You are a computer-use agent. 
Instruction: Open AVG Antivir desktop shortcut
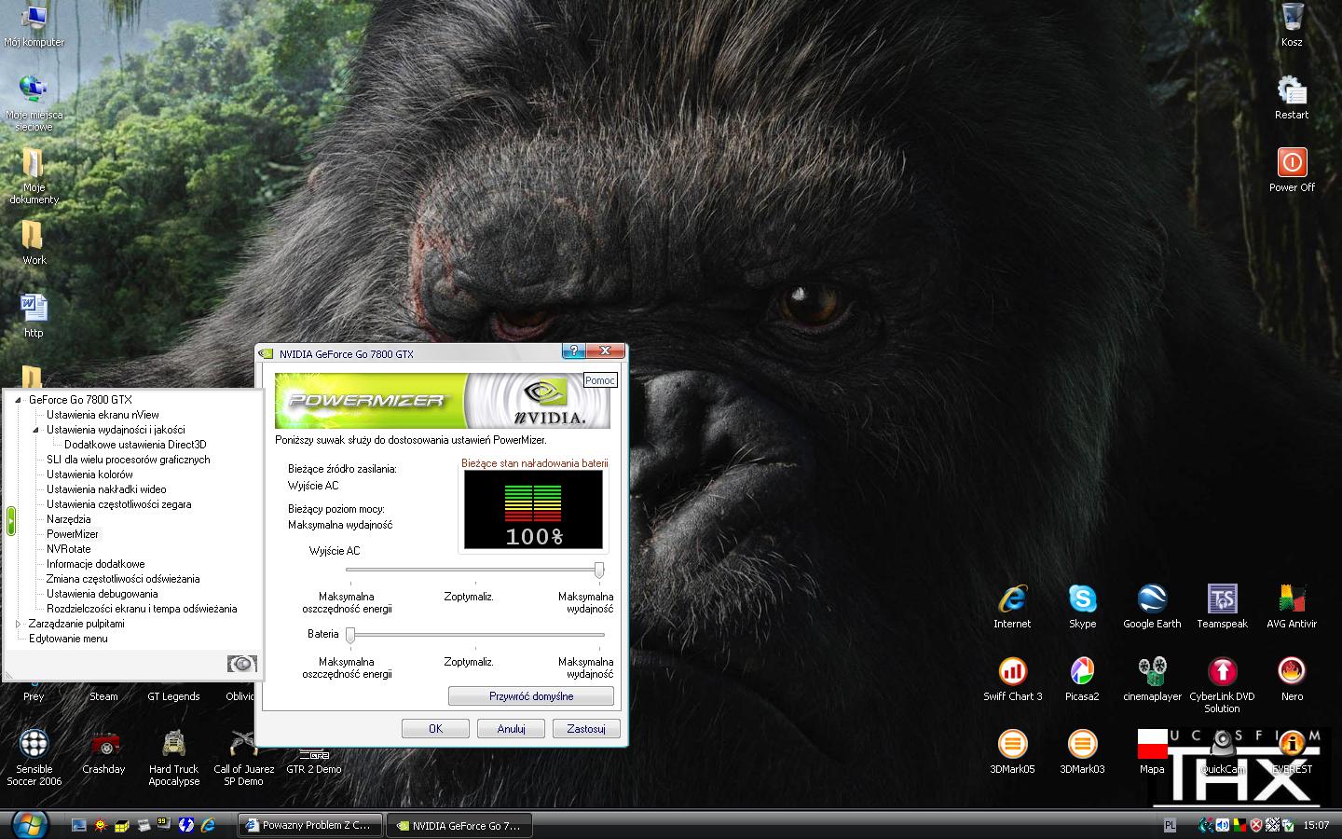pos(1292,606)
